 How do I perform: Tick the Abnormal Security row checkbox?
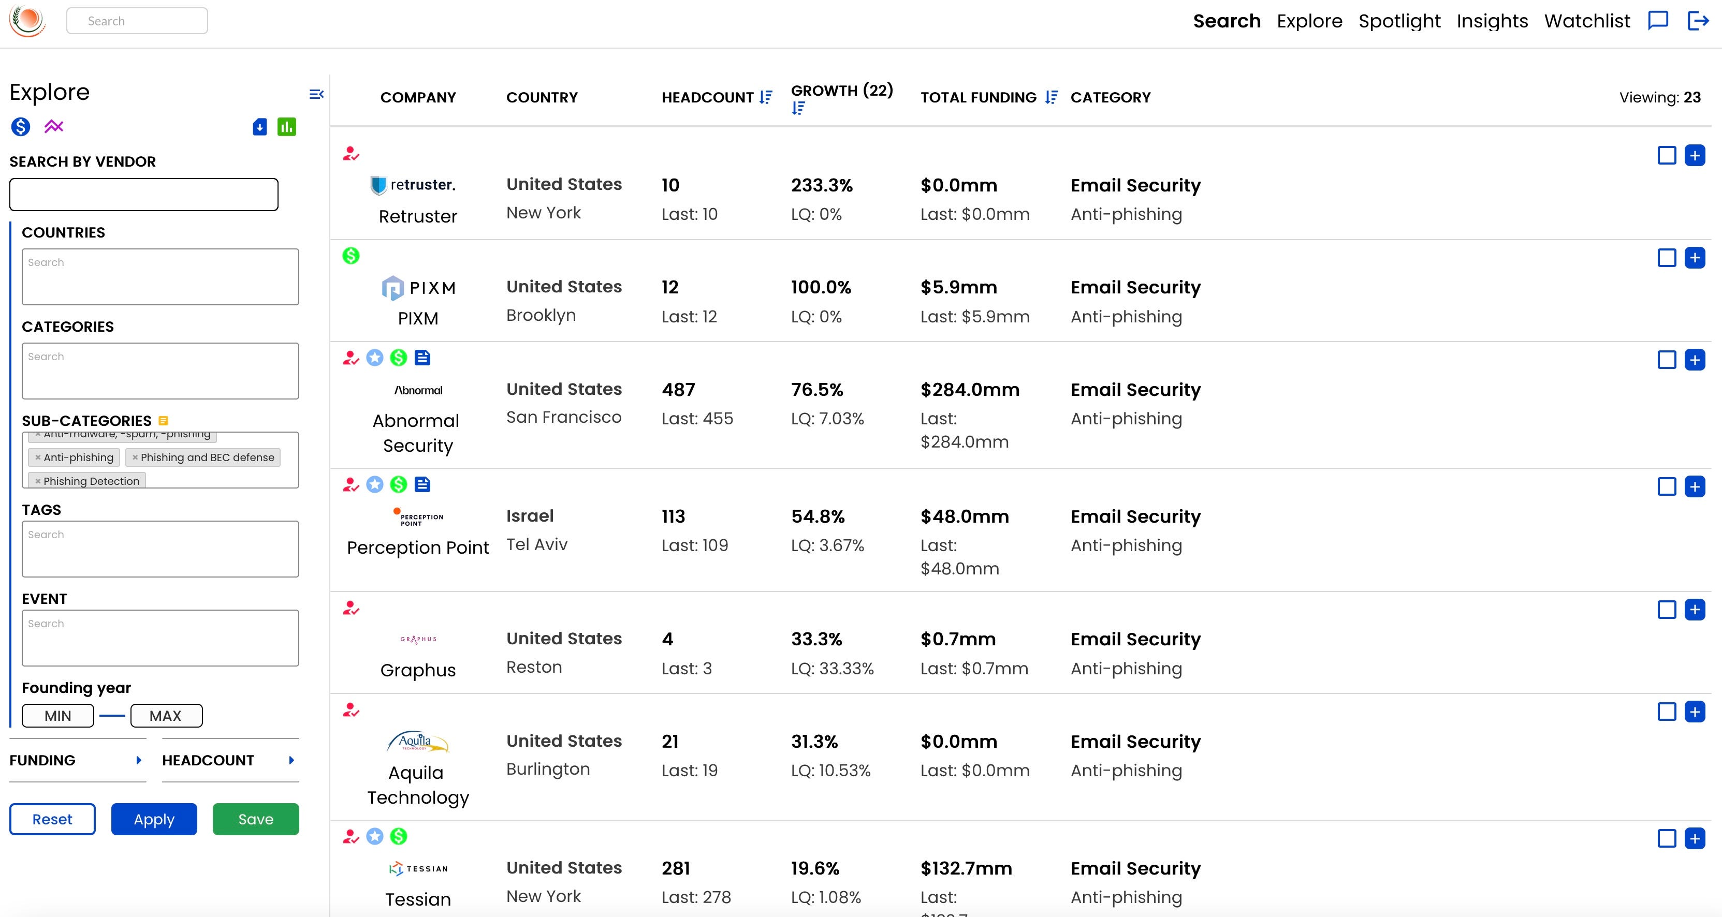1667,360
